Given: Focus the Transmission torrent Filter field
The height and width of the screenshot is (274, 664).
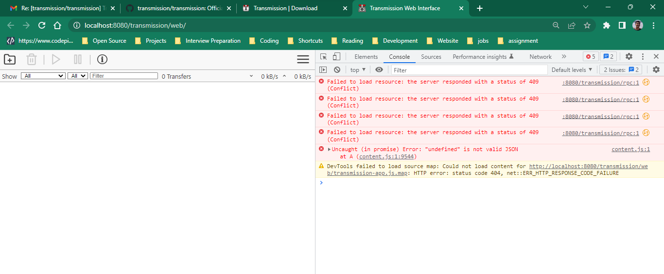Looking at the screenshot, I should point(124,76).
